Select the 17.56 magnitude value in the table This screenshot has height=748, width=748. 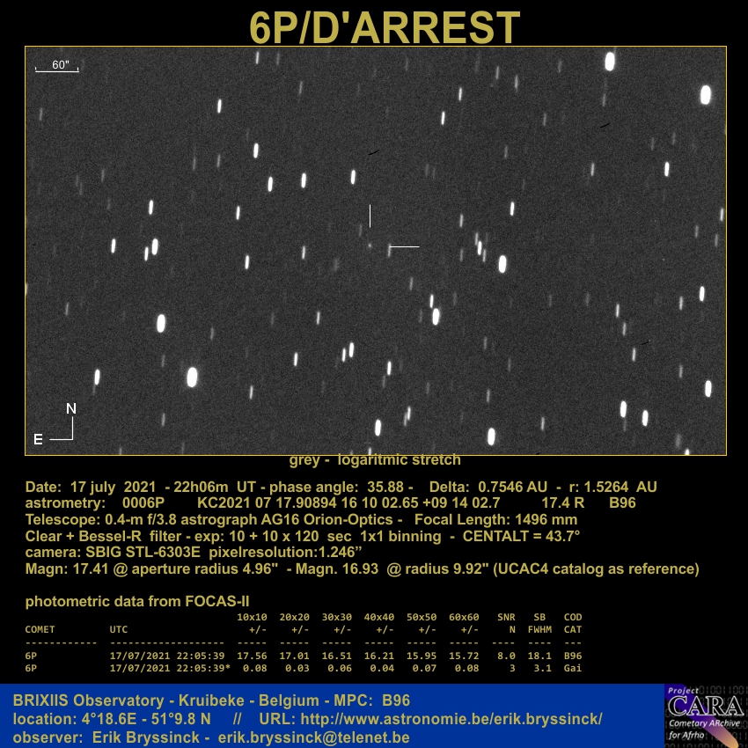(252, 656)
